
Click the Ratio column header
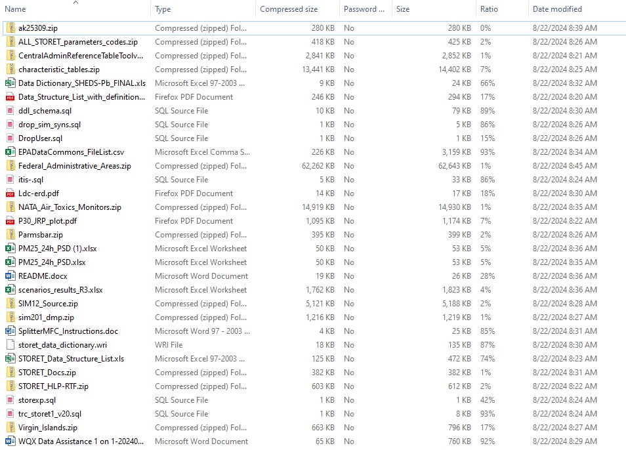[489, 9]
